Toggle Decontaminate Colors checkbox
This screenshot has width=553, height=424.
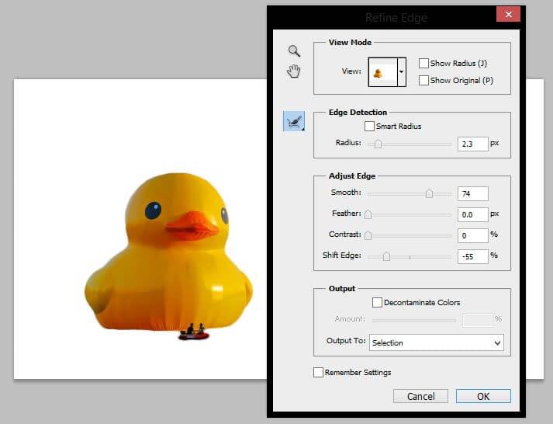click(x=377, y=302)
